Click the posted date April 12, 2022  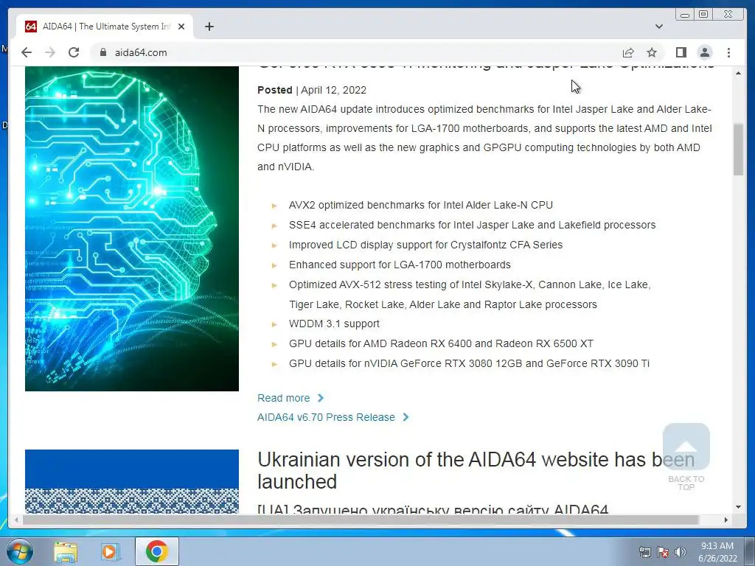tap(334, 90)
